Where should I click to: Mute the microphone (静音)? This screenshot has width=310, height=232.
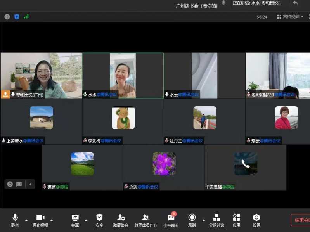(x=15, y=220)
